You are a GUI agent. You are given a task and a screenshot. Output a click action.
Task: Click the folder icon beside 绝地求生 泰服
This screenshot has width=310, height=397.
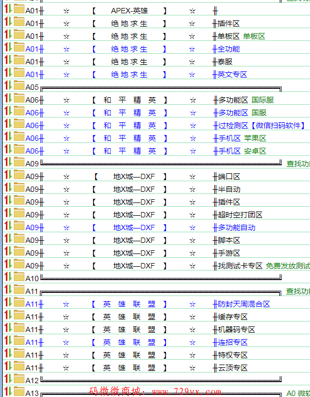[x=19, y=60]
